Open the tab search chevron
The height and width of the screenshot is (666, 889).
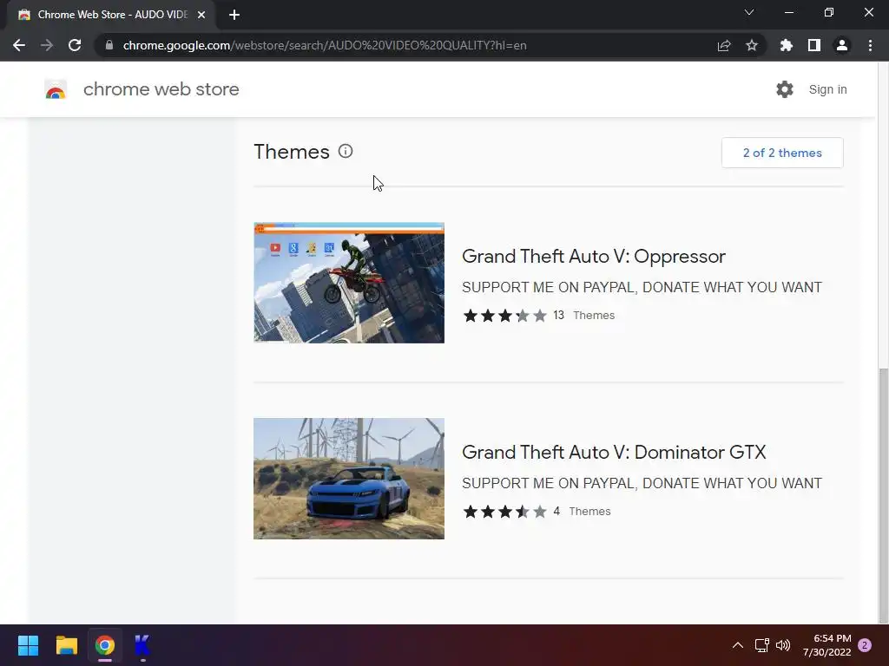(749, 12)
